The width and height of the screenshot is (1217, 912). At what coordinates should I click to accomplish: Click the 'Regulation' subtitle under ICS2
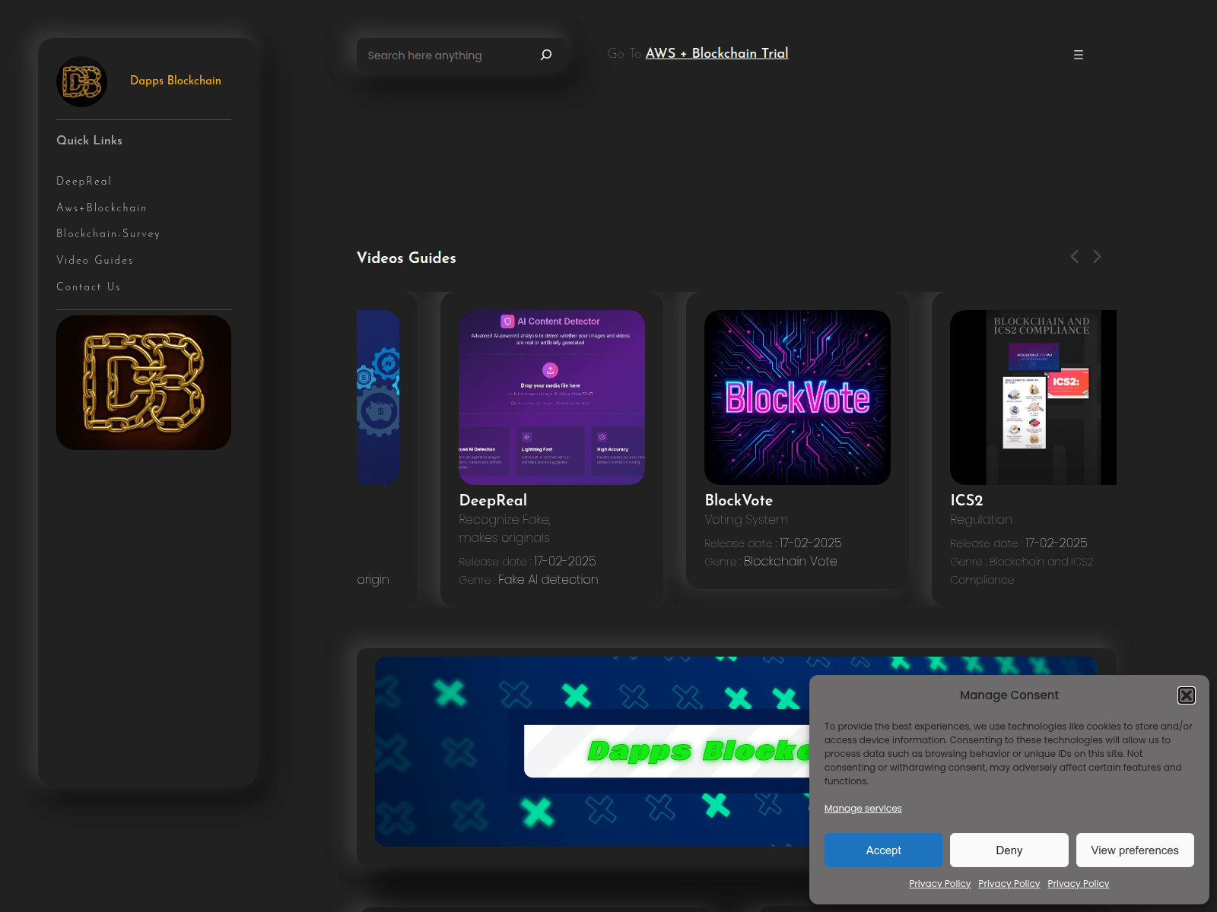pyautogui.click(x=980, y=519)
